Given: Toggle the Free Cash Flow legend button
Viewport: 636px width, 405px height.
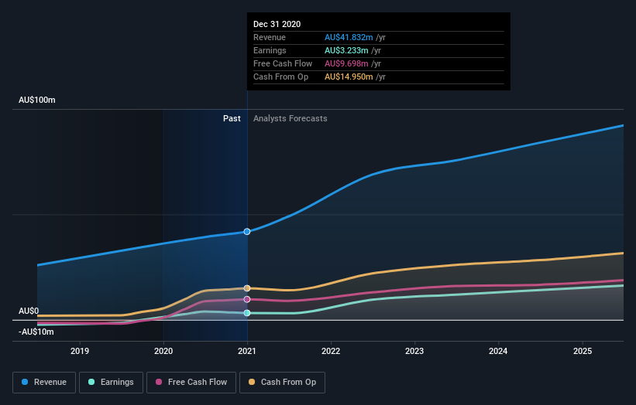Looking at the screenshot, I should (191, 383).
